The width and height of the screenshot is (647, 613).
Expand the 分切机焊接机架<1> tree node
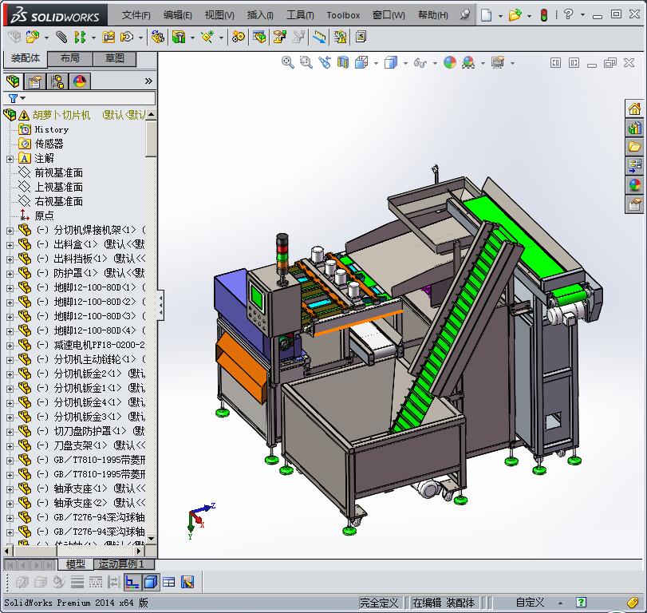pyautogui.click(x=10, y=230)
